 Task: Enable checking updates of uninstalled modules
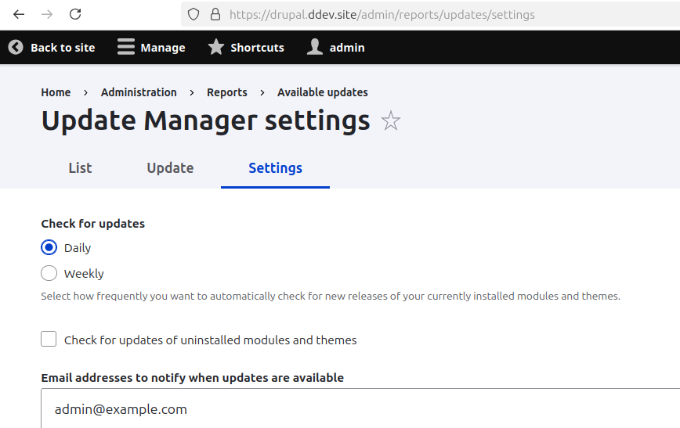coord(49,340)
